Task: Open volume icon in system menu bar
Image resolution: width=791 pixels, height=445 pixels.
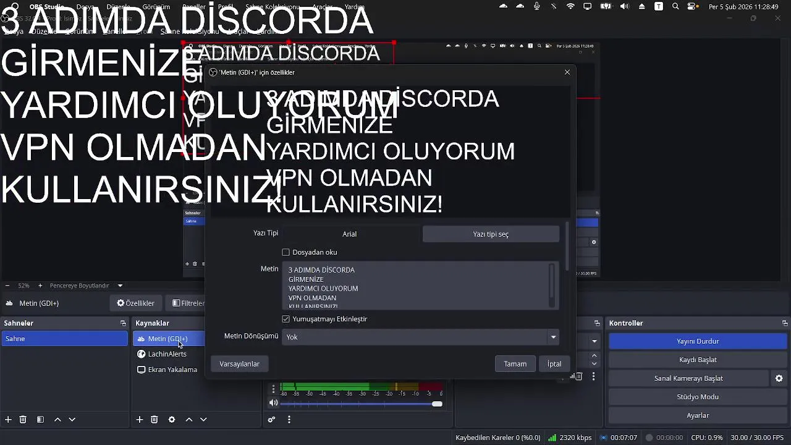Action: 624,6
